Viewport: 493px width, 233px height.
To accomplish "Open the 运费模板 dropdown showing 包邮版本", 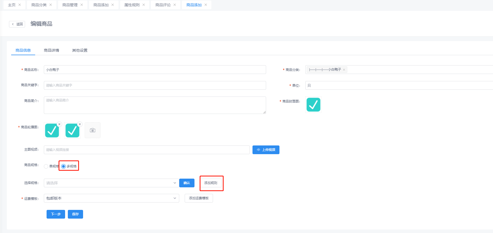I will click(x=111, y=198).
